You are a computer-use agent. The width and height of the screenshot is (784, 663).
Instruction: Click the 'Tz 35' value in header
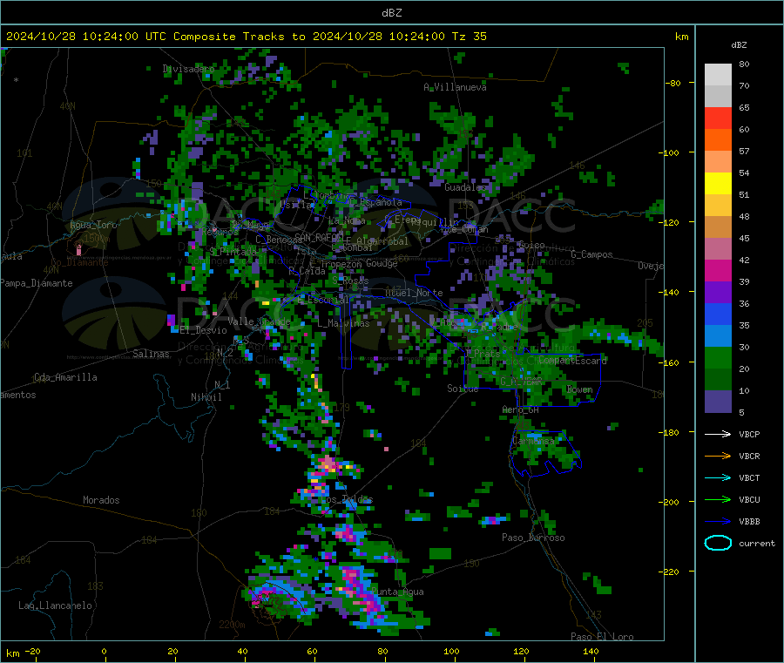(470, 37)
